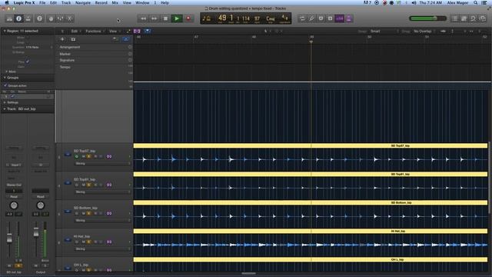The image size is (492, 277).
Task: Toggle blue Catch playhead button
Action: point(147,31)
